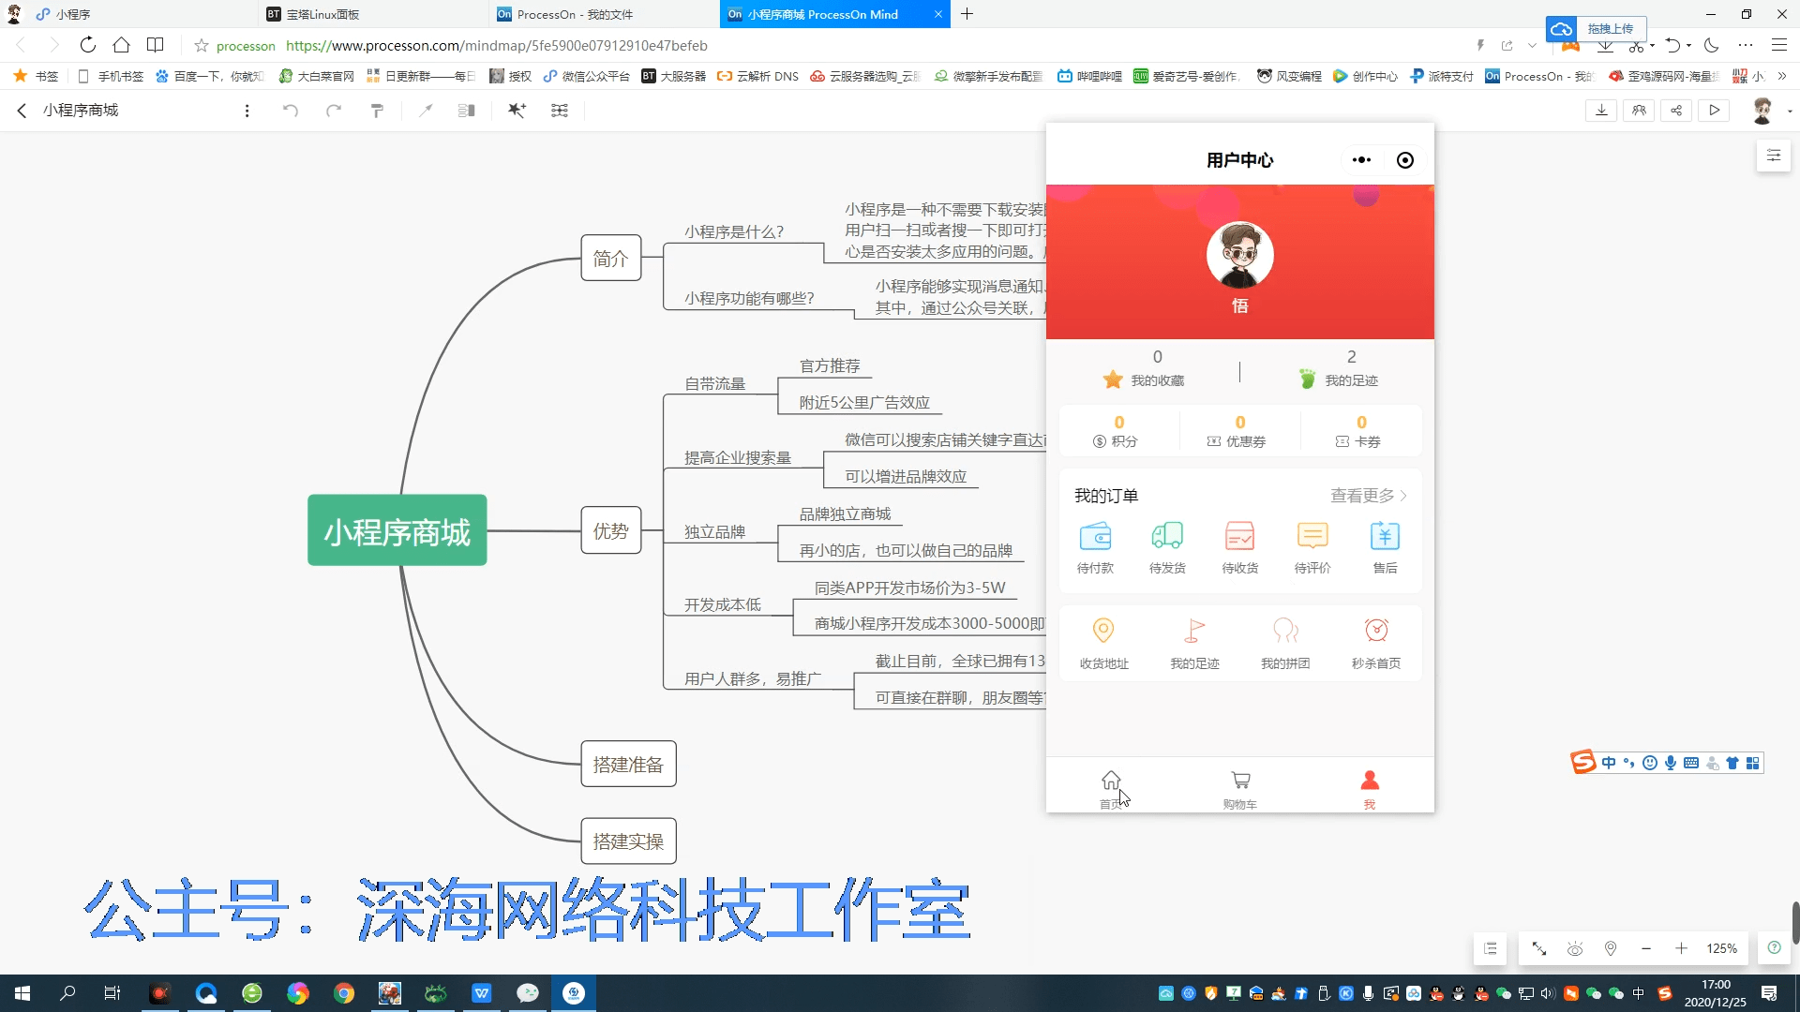
Task: Select the 小程序商城 root node
Action: tap(397, 530)
